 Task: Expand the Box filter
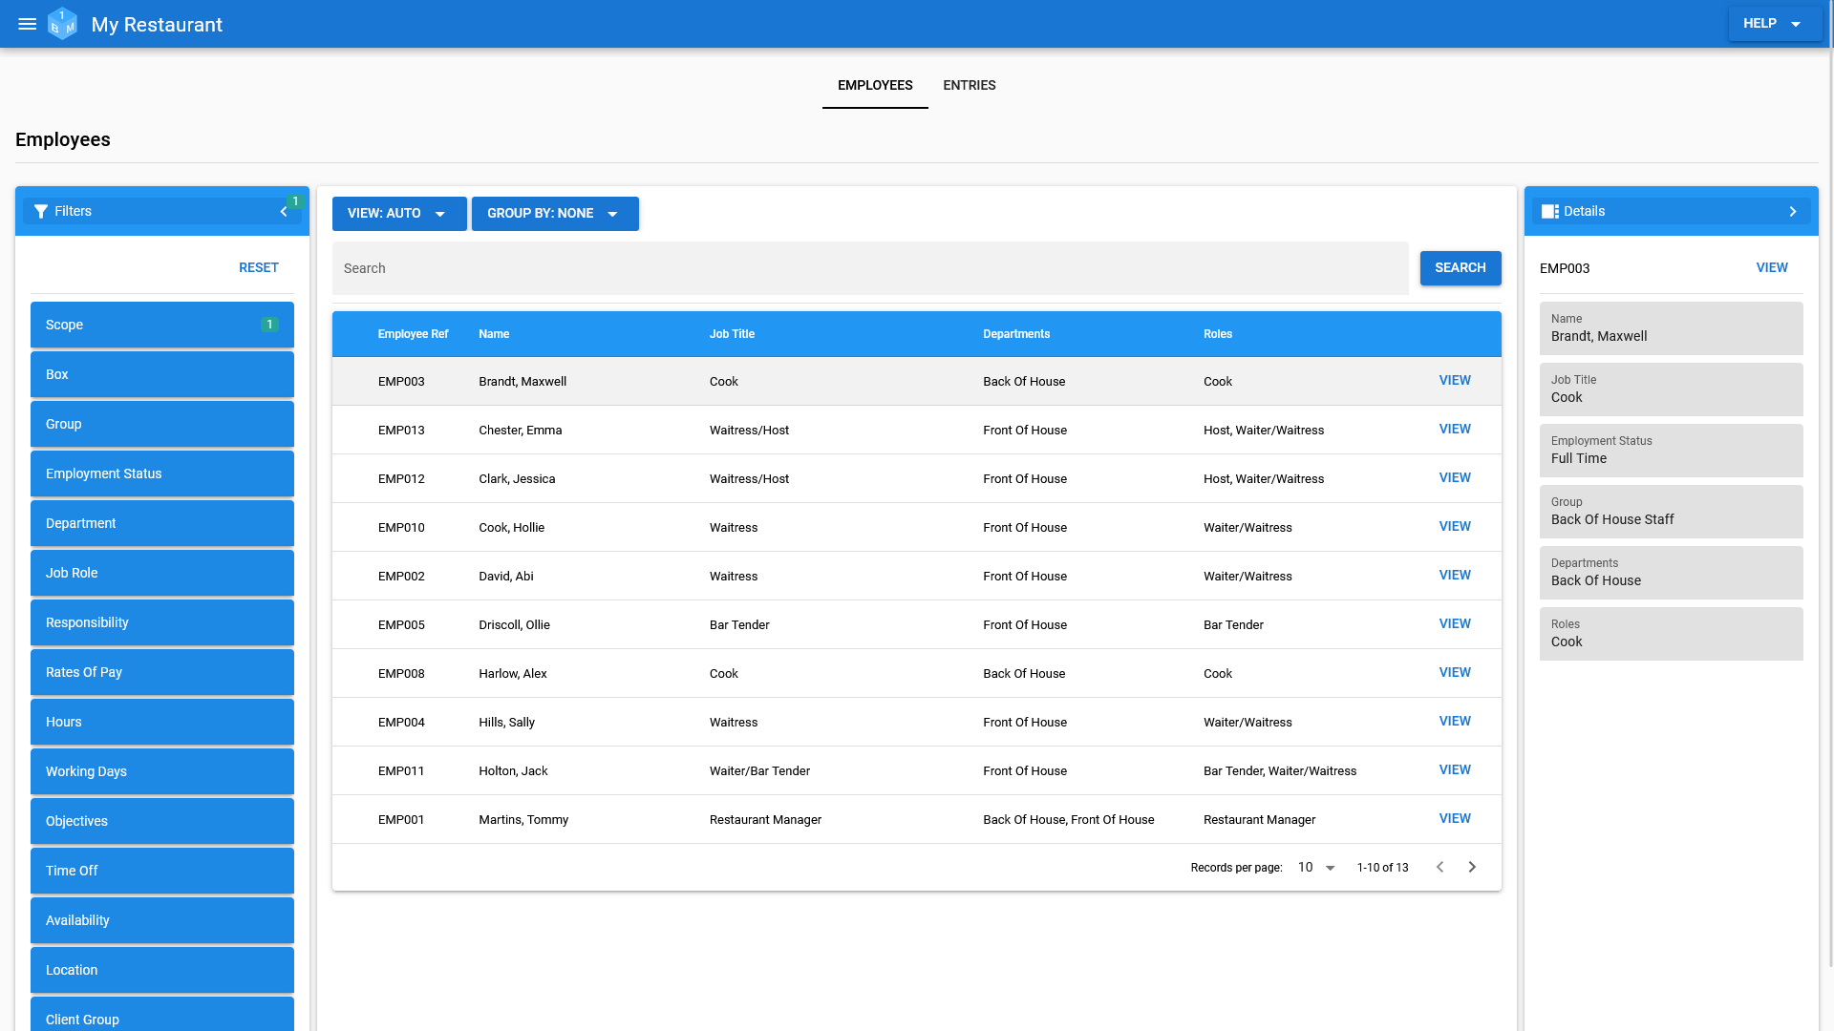162,374
